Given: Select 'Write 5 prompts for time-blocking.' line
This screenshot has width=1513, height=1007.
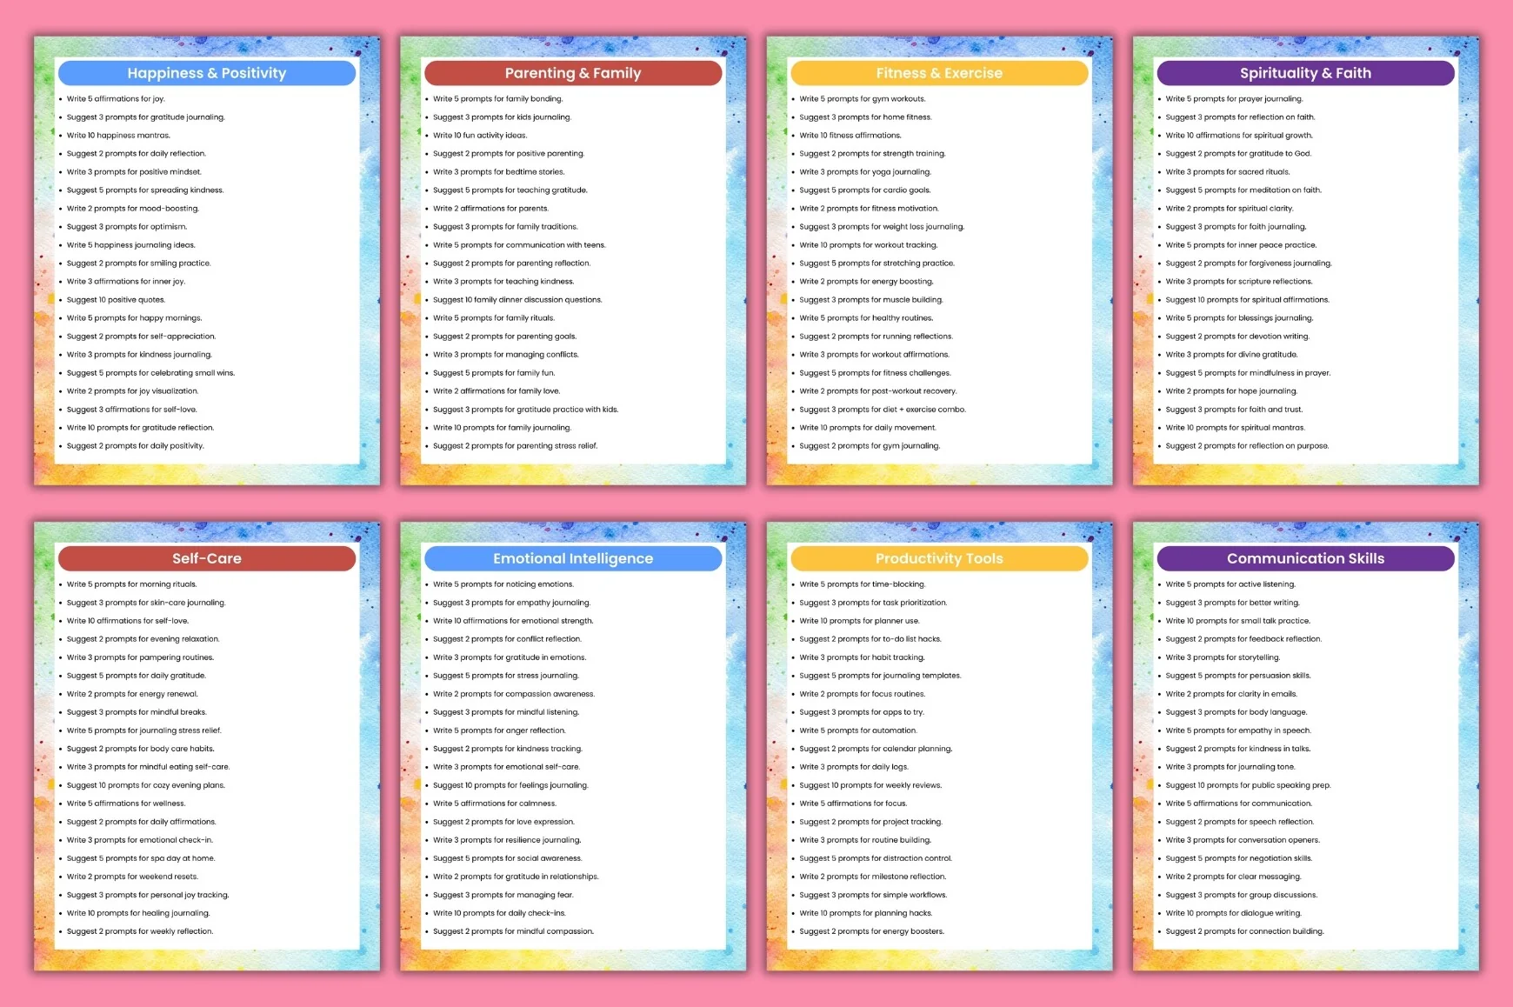Looking at the screenshot, I should coord(863,584).
